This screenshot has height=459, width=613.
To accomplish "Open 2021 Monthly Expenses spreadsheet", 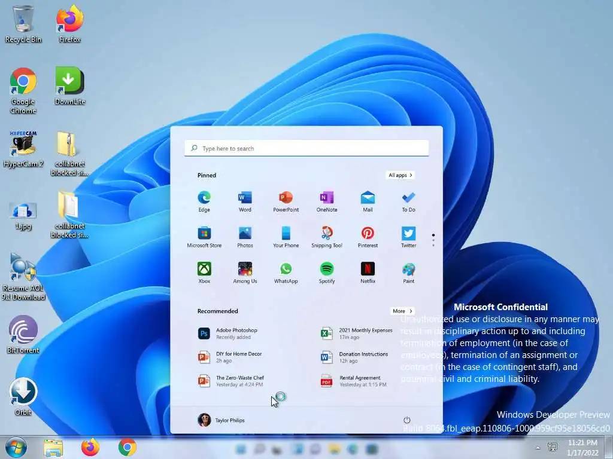I will [x=357, y=333].
